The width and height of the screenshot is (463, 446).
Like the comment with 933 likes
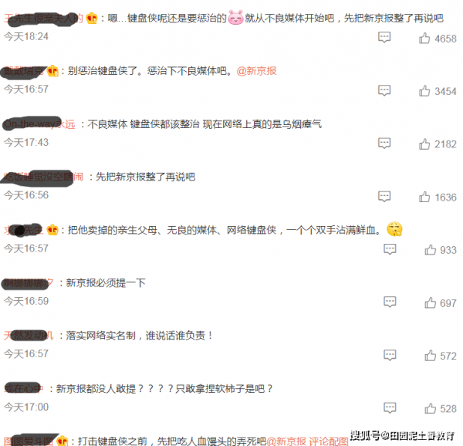pyautogui.click(x=430, y=250)
